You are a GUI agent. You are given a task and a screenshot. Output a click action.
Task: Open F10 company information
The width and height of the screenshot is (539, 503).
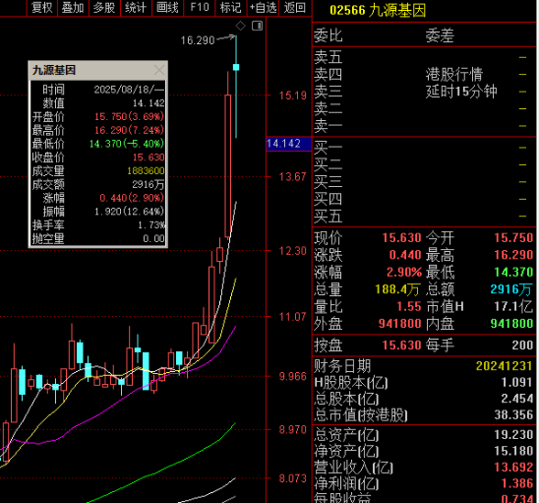pyautogui.click(x=200, y=7)
